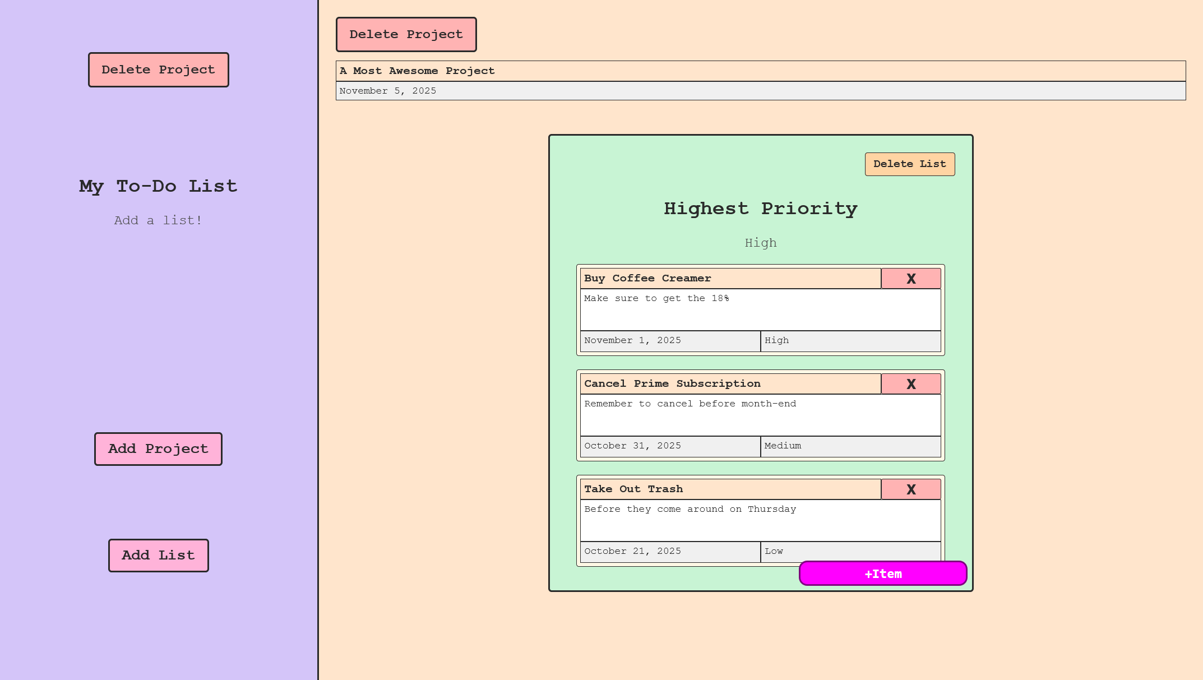Image resolution: width=1203 pixels, height=680 pixels.
Task: Edit the A Most Awesome Project title
Action: [760, 71]
